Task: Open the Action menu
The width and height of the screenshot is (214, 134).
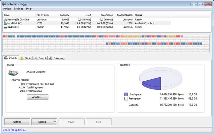Action: (x=7, y=9)
